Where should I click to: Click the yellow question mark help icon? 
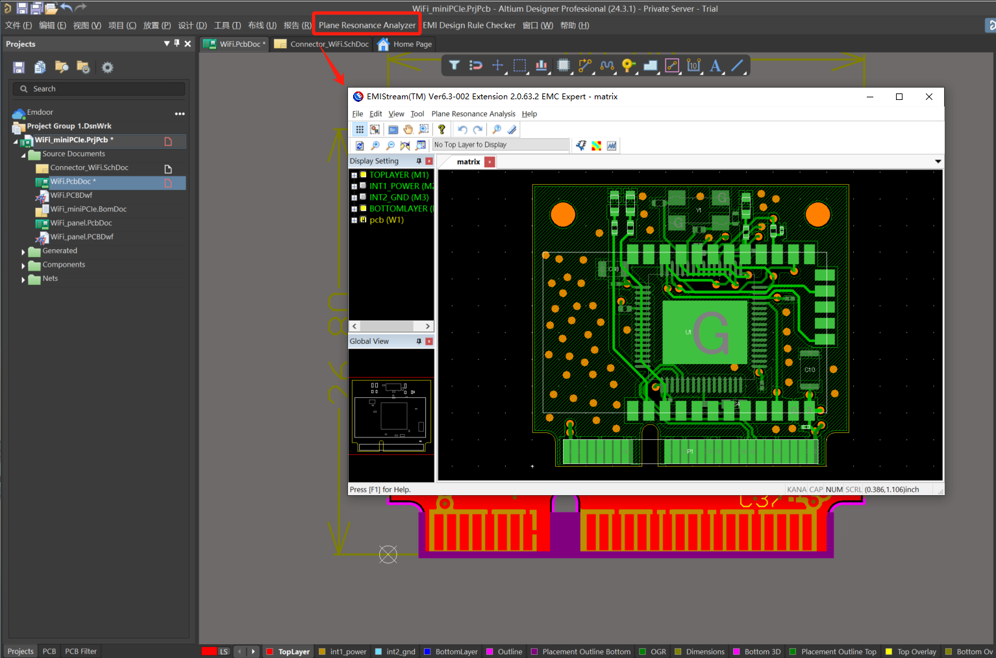tap(442, 130)
